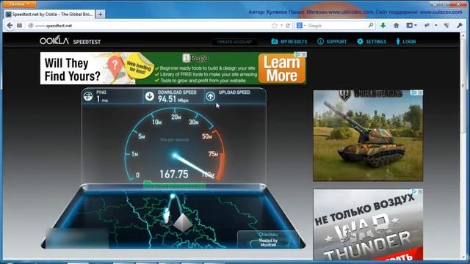Click the Ookla Speedtest logo

pyautogui.click(x=70, y=41)
